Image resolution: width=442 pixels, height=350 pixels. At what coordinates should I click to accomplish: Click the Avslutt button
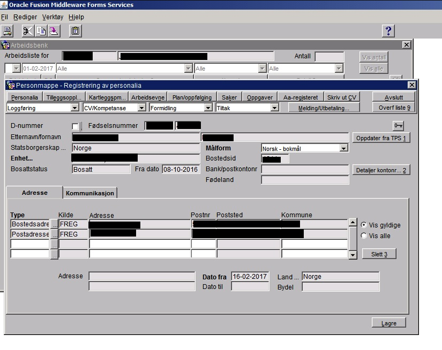click(x=394, y=97)
